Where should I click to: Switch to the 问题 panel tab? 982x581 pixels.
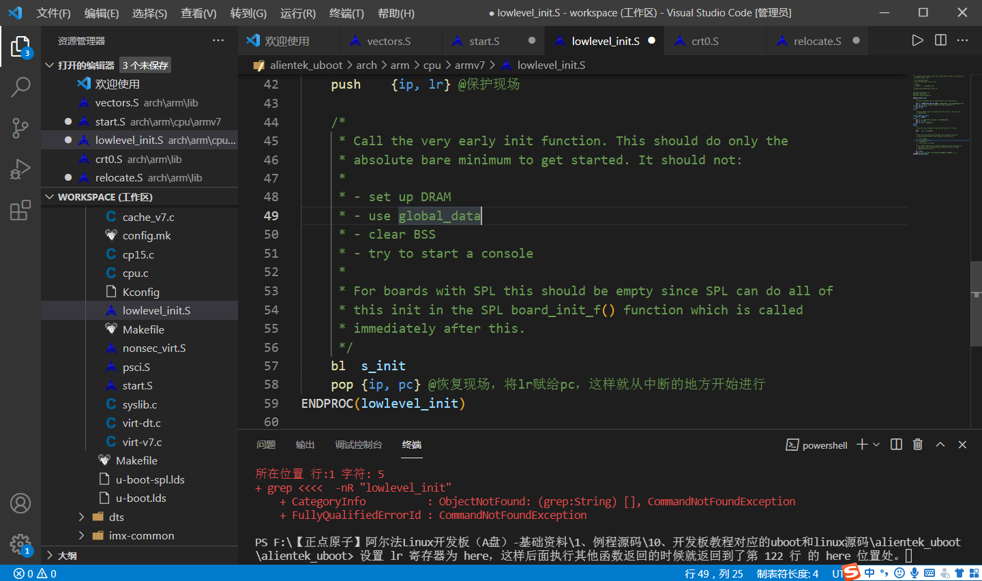pyautogui.click(x=266, y=445)
